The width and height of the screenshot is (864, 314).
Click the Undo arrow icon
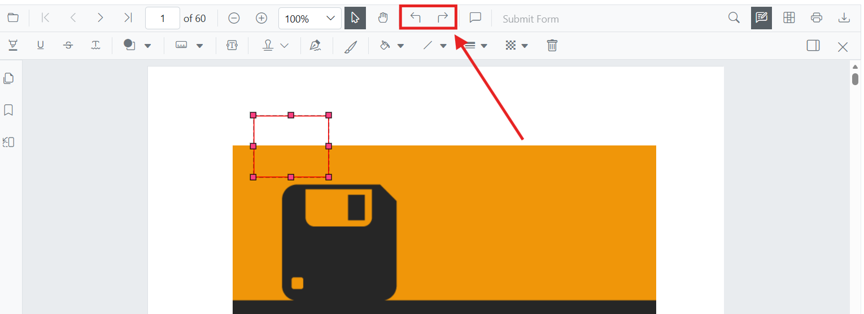(416, 17)
